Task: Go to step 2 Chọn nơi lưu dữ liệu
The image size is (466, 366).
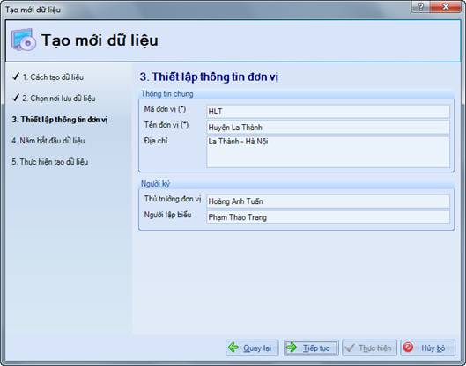Action: tap(59, 99)
